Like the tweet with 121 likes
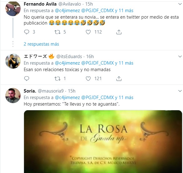This screenshot has height=173, width=183. coord(88,79)
